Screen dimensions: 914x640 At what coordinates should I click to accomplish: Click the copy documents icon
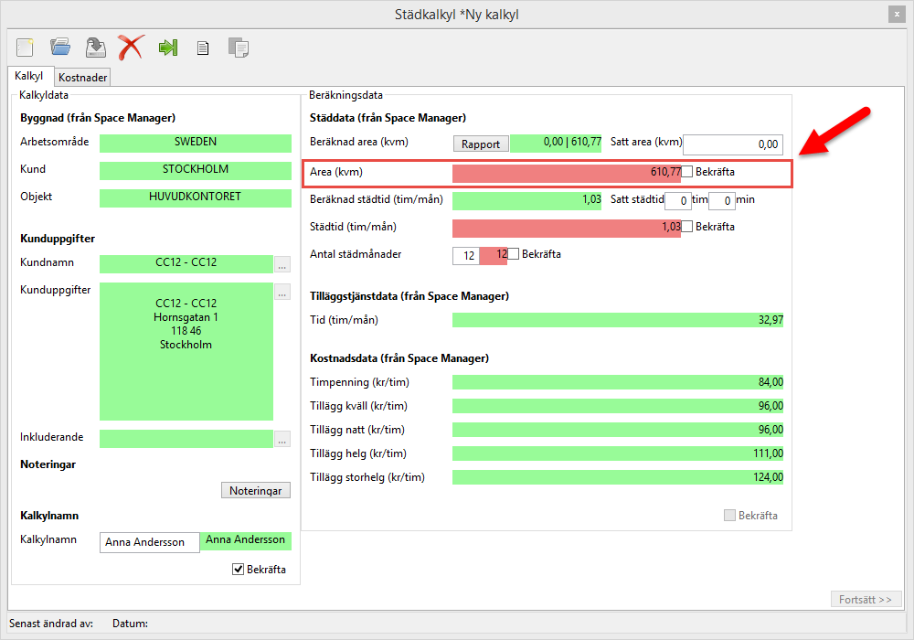[238, 48]
